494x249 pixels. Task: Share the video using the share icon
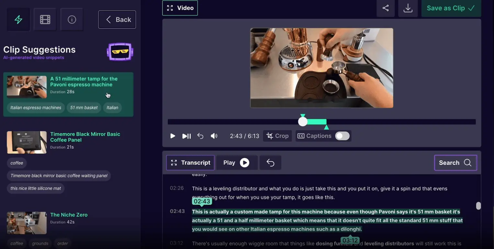386,8
